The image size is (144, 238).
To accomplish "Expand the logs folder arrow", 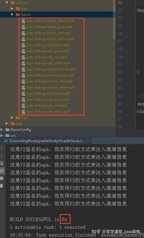I will (12, 117).
